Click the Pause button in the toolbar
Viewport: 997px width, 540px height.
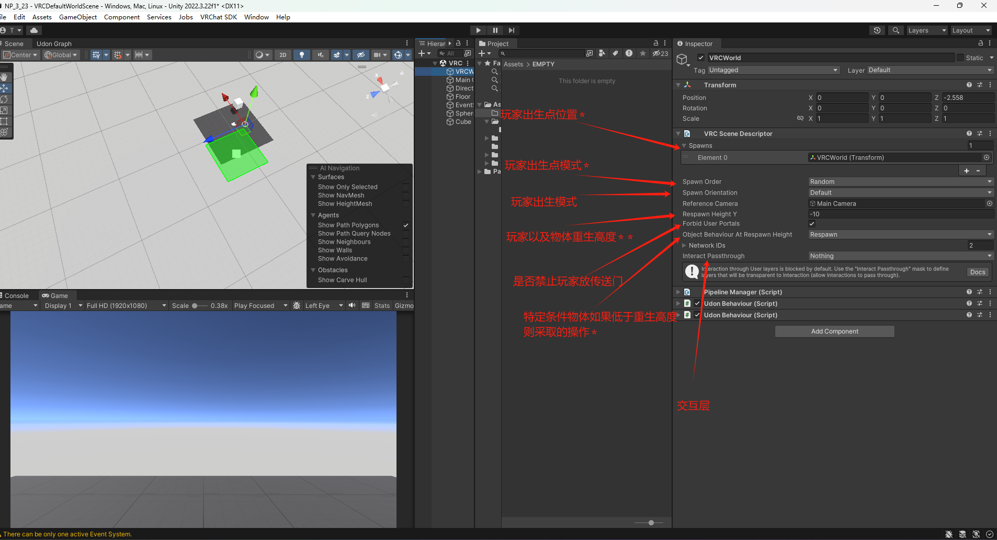495,30
